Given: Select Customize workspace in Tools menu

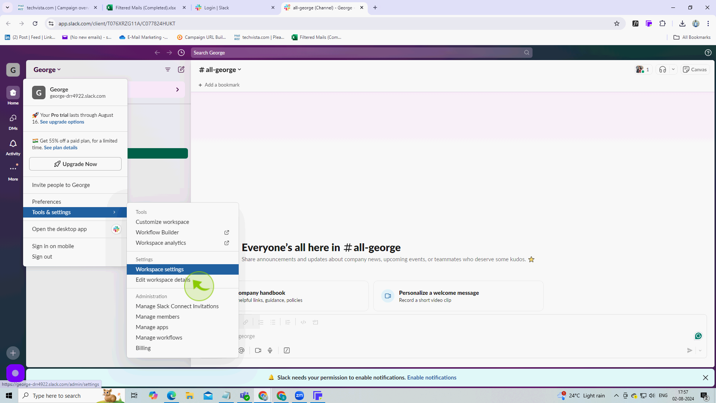Looking at the screenshot, I should 183,222.
